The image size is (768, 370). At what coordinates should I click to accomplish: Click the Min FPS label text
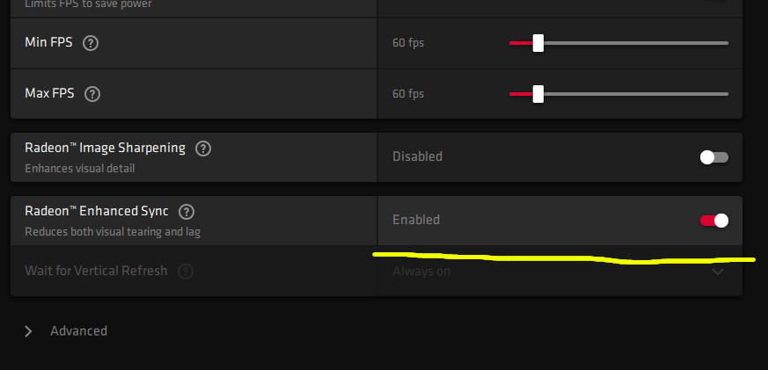pos(48,42)
